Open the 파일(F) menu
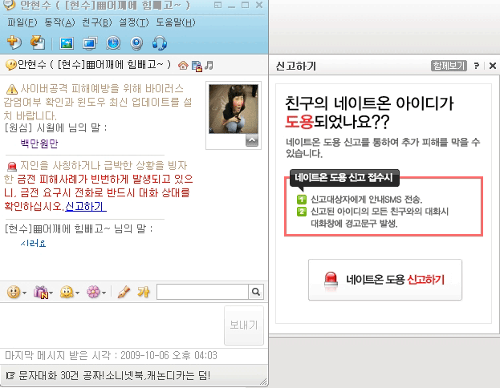This screenshot has width=500, height=388. click(22, 22)
